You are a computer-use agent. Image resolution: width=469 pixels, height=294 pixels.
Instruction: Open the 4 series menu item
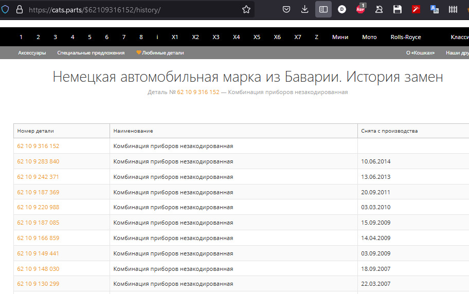pos(73,37)
